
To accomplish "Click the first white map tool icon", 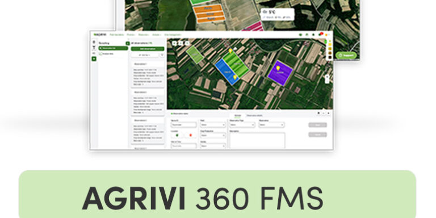I will pyautogui.click(x=174, y=43).
